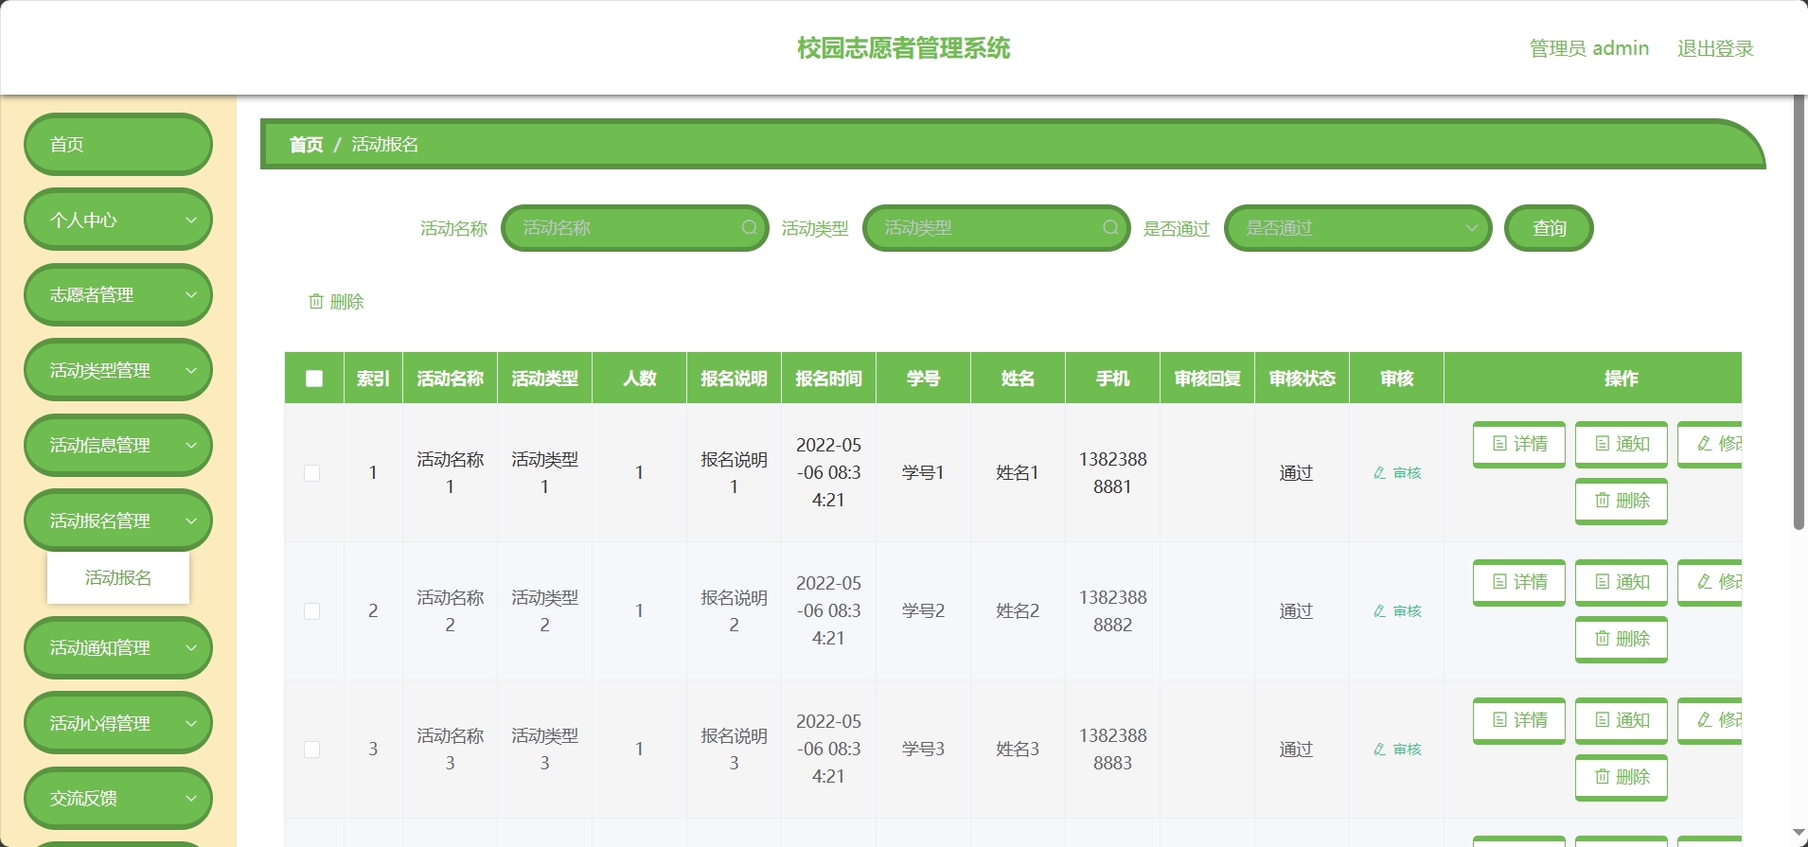
Task: Click 报名说明2 cell
Action: (x=734, y=611)
